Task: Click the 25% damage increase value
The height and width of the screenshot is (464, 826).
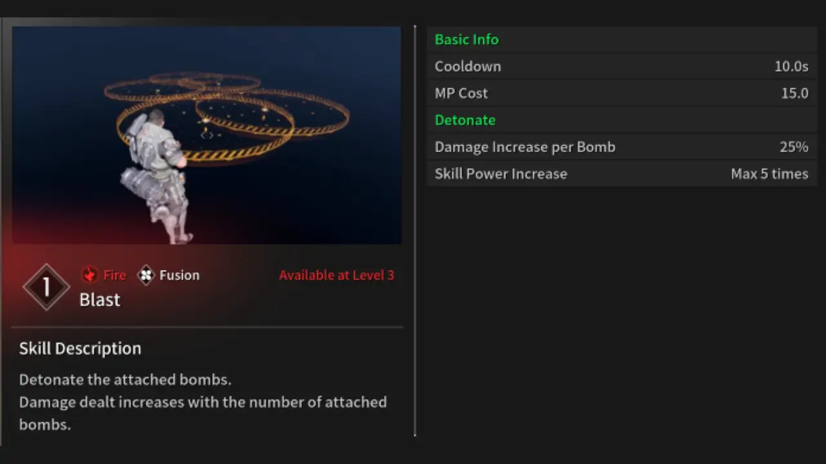Action: (794, 147)
